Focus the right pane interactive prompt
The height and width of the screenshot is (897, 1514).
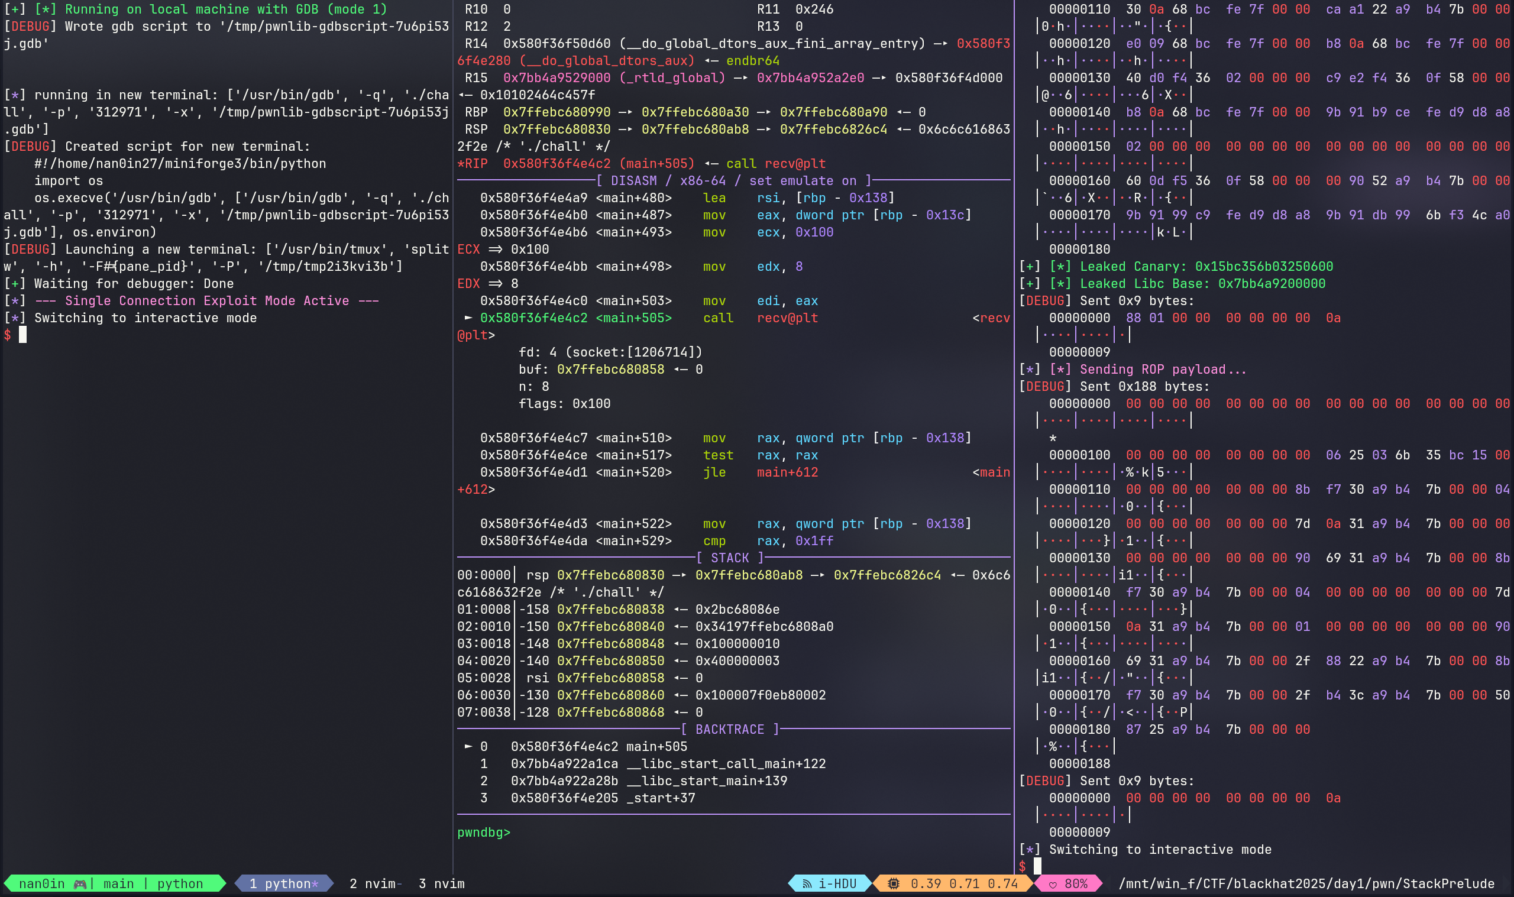point(1037,866)
